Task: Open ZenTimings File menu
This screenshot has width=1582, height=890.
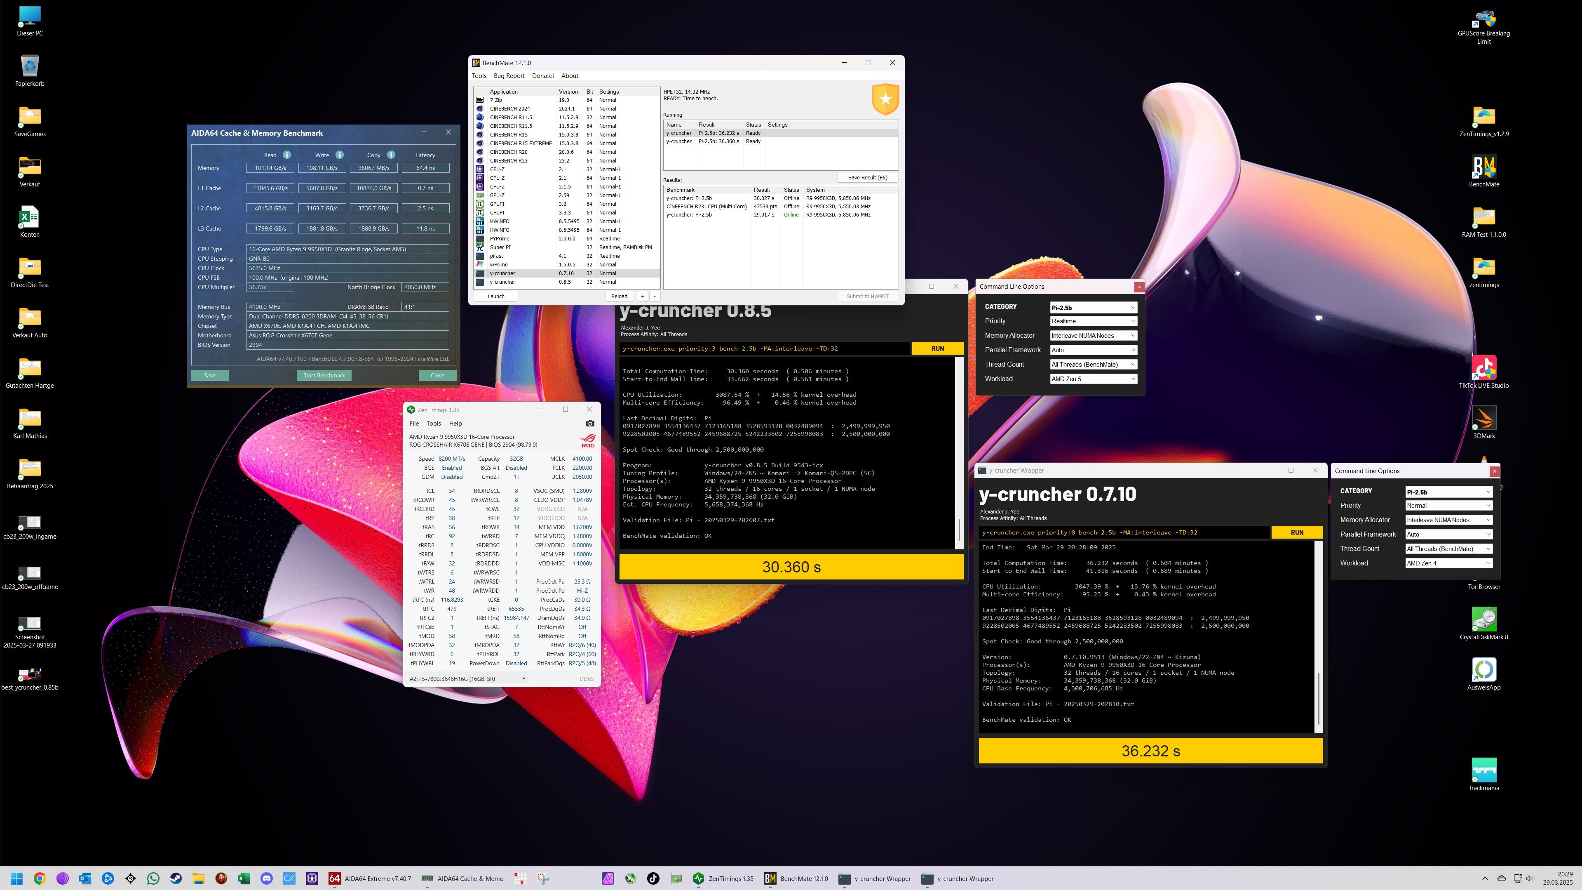Action: (x=414, y=424)
